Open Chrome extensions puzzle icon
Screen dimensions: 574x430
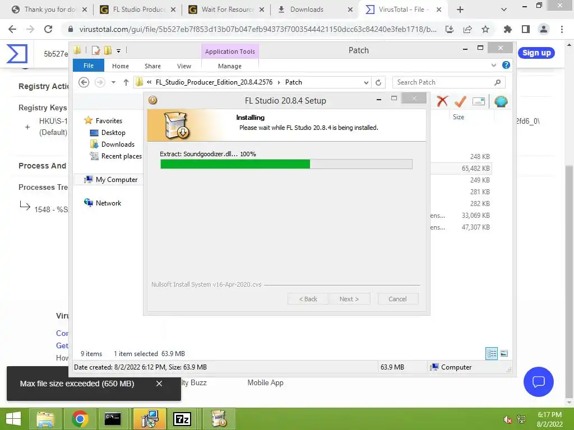(508, 29)
